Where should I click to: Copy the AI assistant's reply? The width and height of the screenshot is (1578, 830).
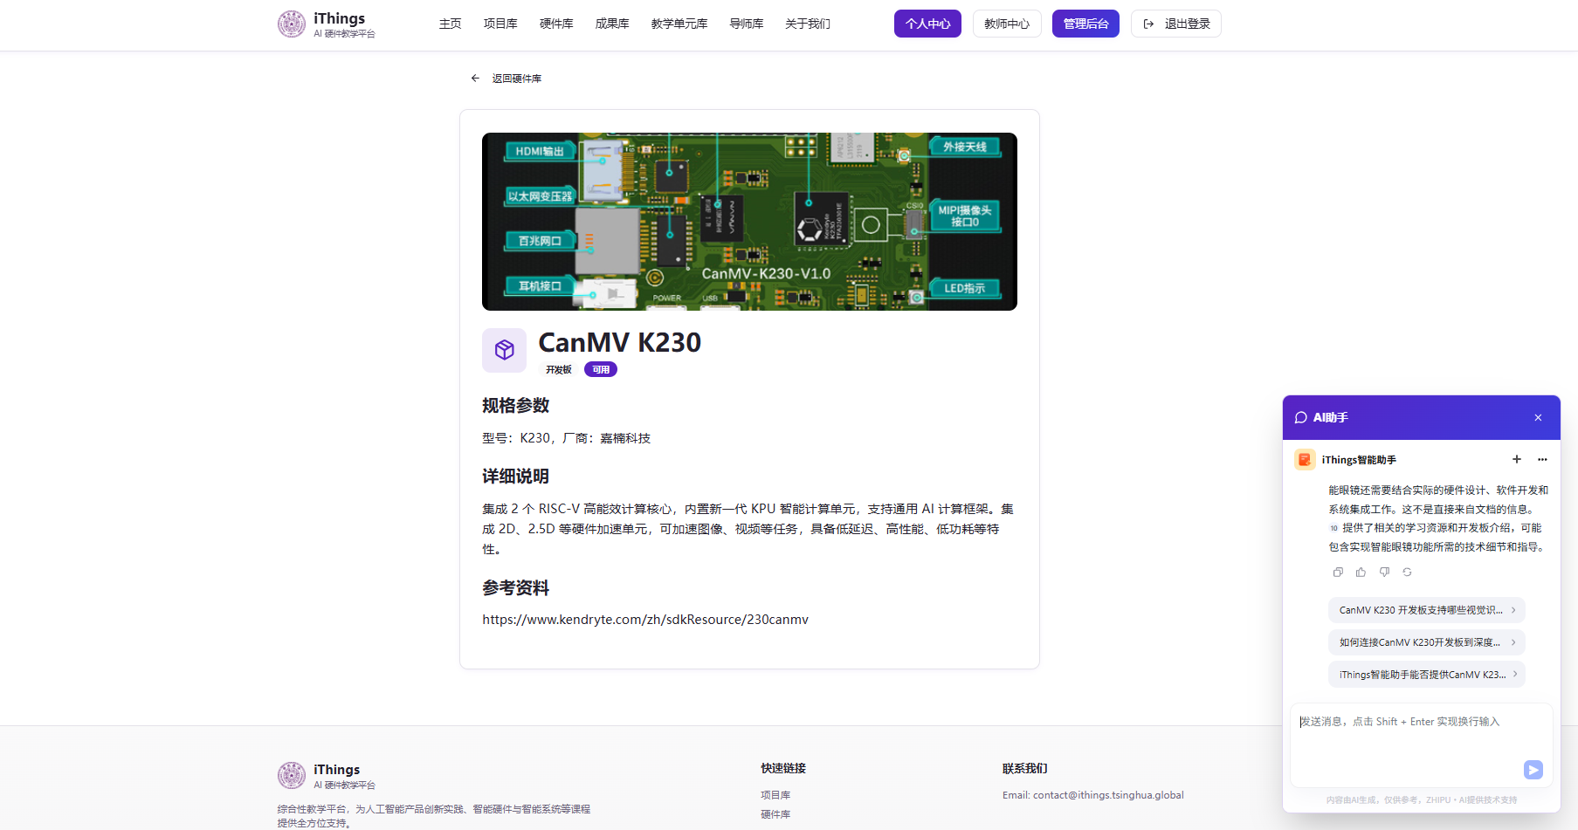click(x=1338, y=573)
